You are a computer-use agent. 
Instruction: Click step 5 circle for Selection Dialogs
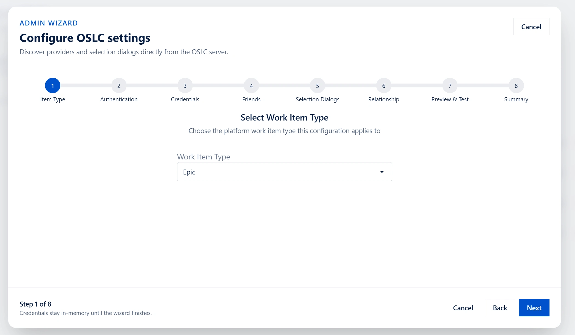coord(318,86)
